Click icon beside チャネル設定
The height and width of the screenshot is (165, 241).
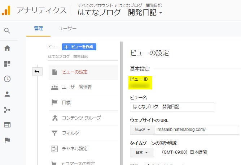click(54, 149)
